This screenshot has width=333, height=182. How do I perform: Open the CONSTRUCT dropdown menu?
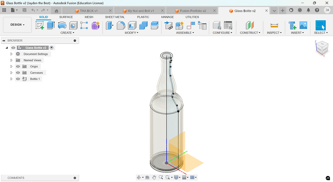pyautogui.click(x=250, y=33)
